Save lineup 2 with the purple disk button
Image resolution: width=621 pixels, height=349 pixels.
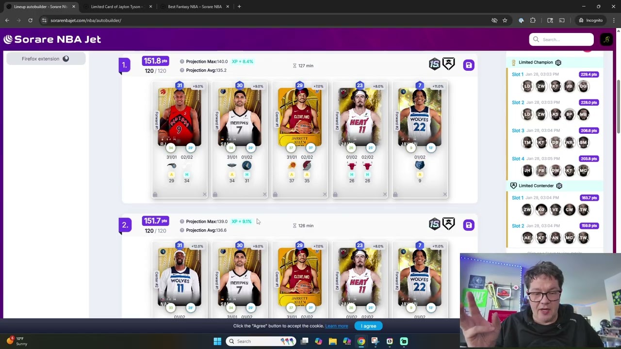[468, 225]
